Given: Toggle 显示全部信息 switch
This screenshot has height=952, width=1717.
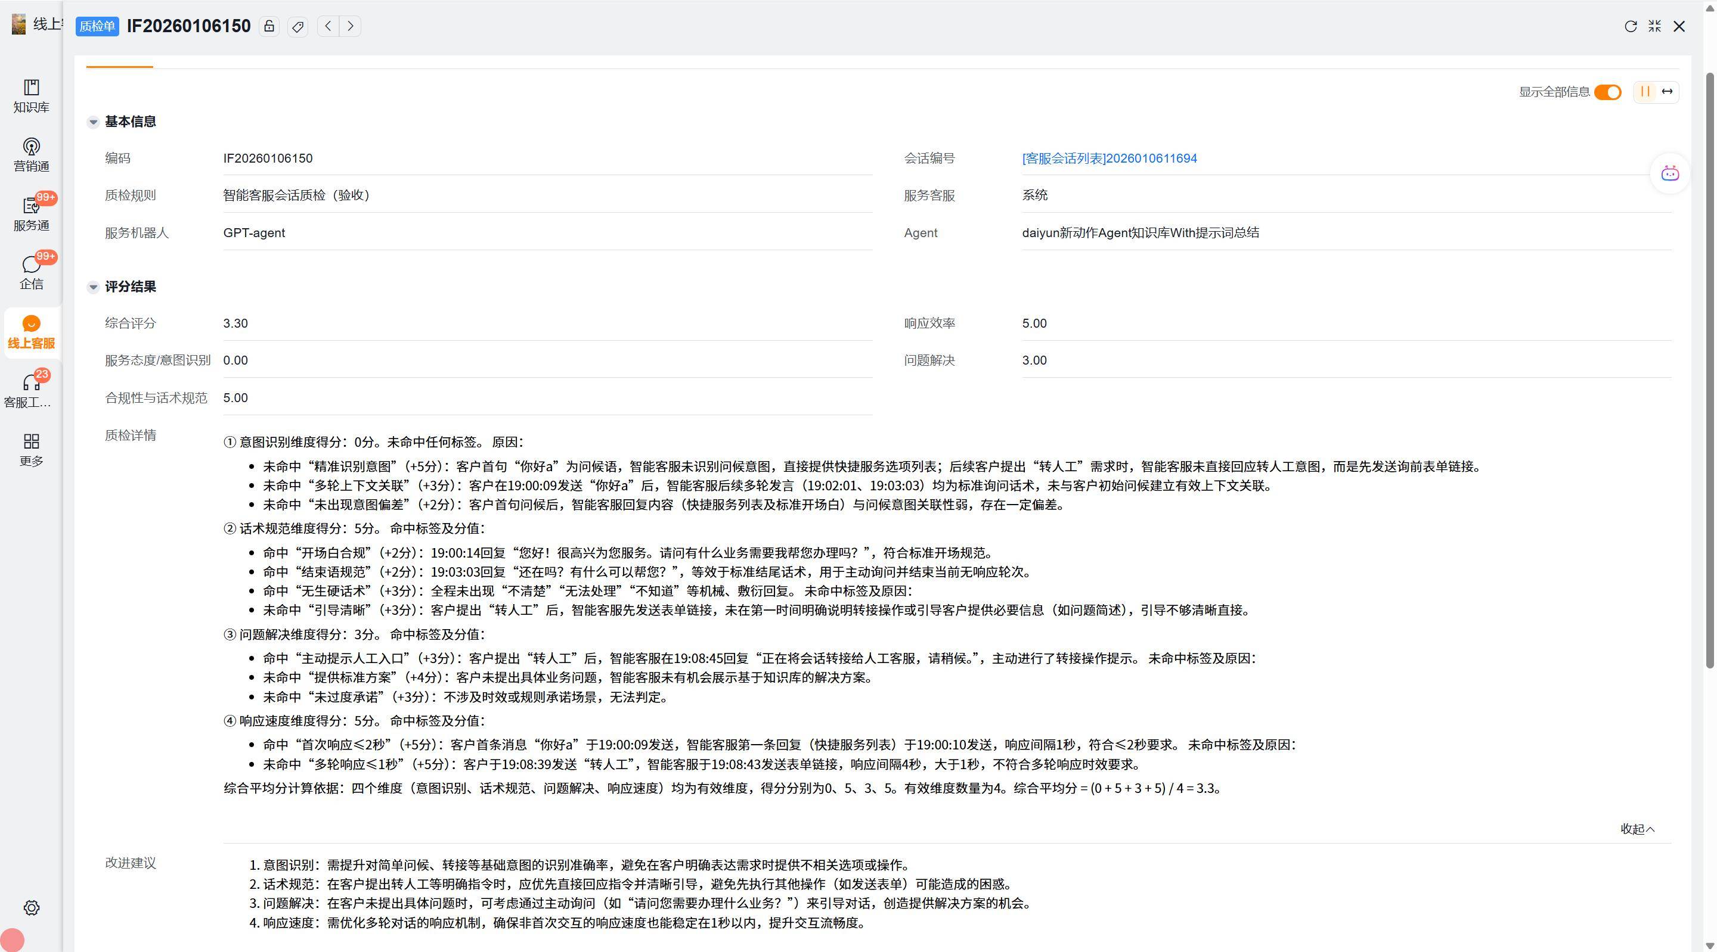Looking at the screenshot, I should (1607, 92).
